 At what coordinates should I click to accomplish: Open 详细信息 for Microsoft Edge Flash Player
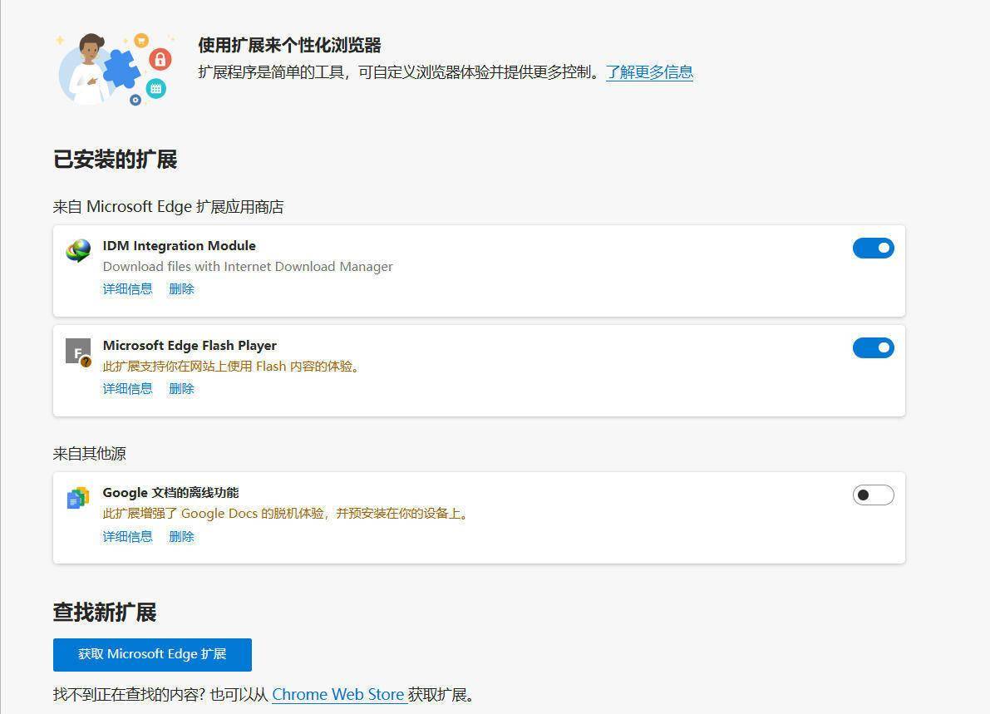tap(127, 389)
